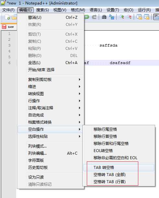Expand the 转换视图 submenu
The width and height of the screenshot is (159, 198).
[51, 94]
